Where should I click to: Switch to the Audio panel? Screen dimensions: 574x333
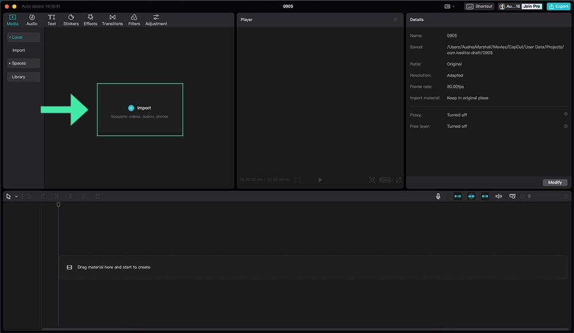(32, 19)
